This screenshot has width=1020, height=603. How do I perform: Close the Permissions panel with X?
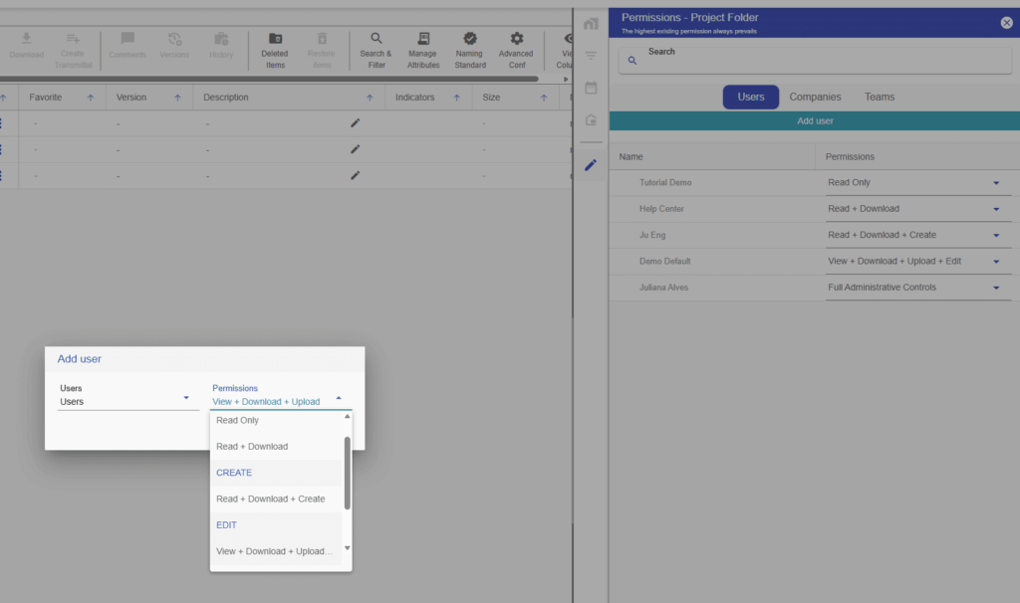pos(1006,22)
